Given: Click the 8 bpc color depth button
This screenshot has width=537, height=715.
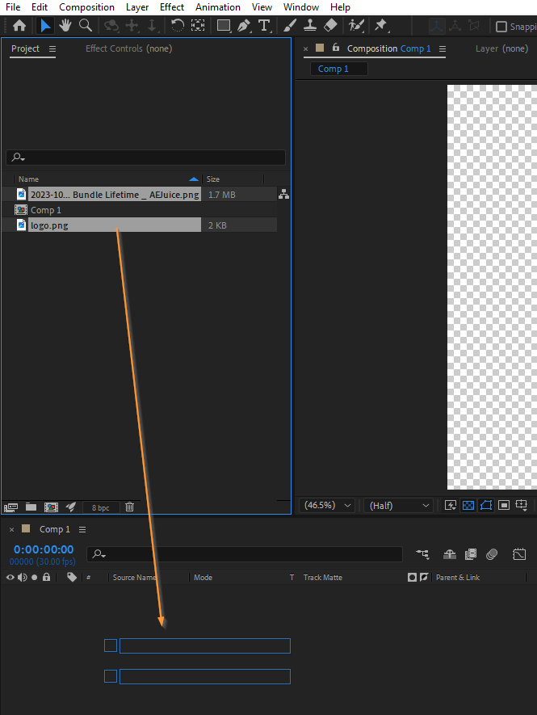Looking at the screenshot, I should [x=101, y=507].
